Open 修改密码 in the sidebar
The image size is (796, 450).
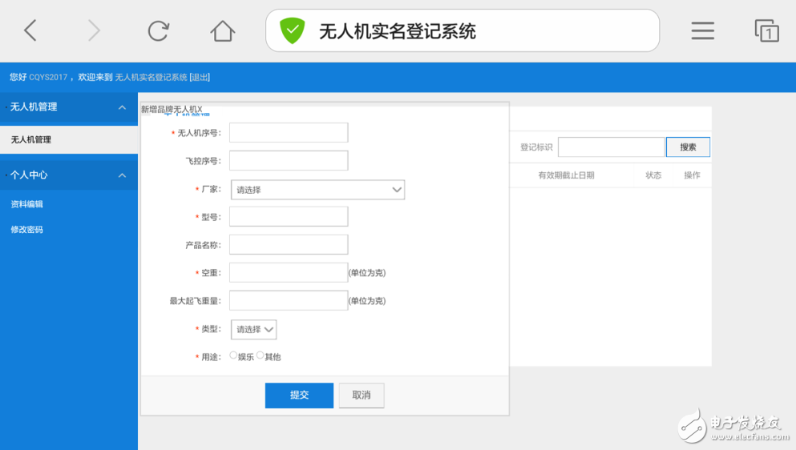point(27,230)
